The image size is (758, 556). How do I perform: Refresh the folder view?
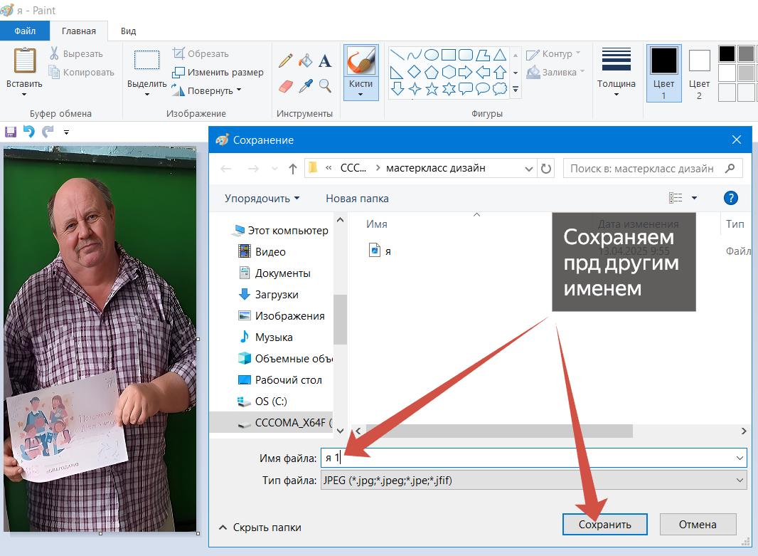[x=546, y=169]
